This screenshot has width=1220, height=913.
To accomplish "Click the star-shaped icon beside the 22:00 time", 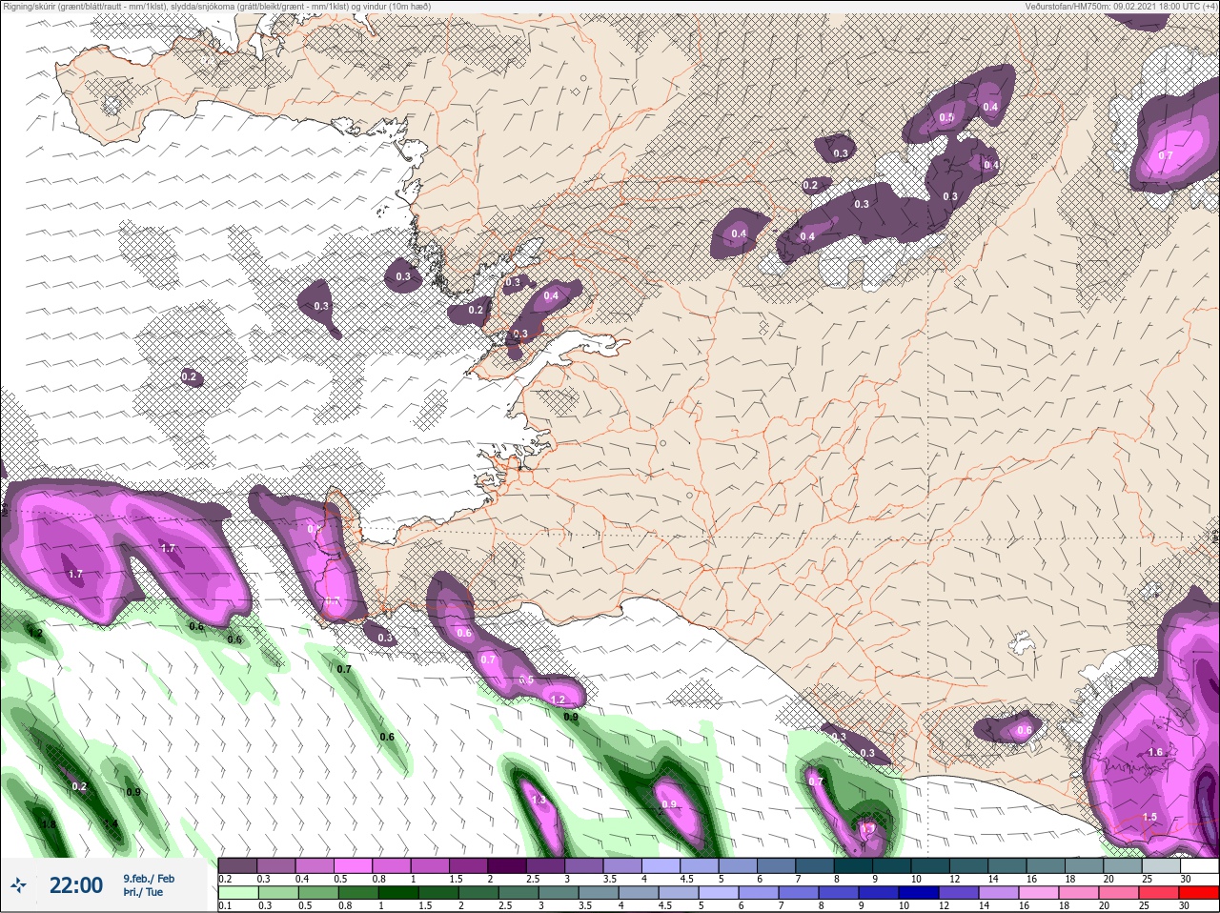I will 20,885.
